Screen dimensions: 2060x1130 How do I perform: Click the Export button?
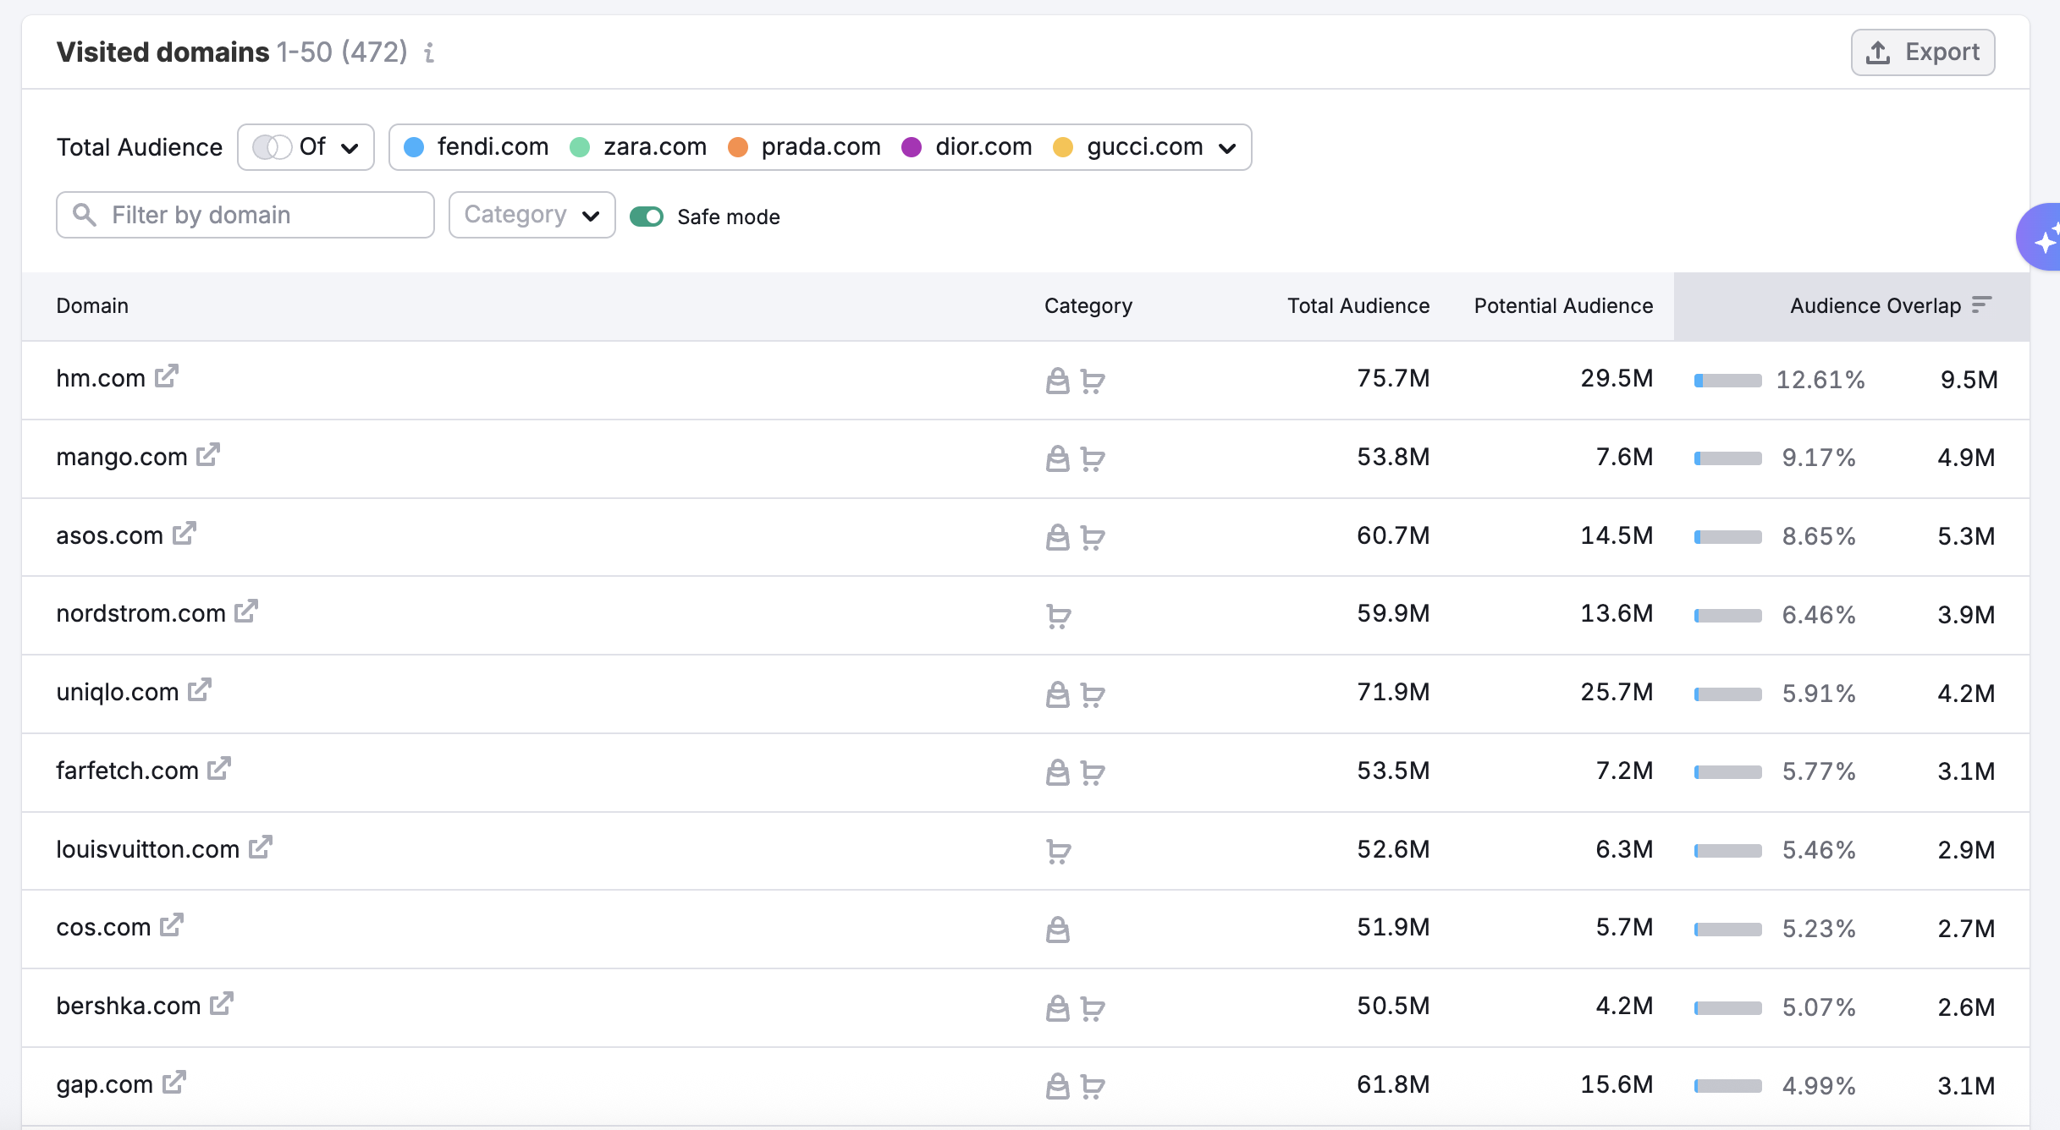1922,52
